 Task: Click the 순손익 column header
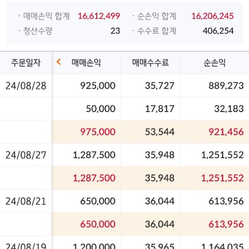tap(215, 63)
